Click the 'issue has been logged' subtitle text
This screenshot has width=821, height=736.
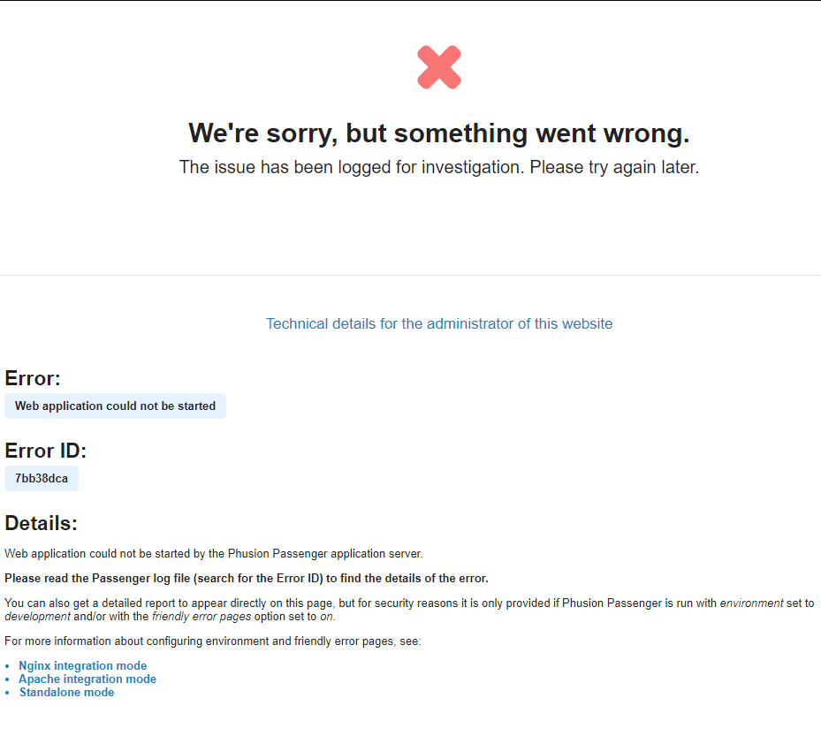click(439, 167)
